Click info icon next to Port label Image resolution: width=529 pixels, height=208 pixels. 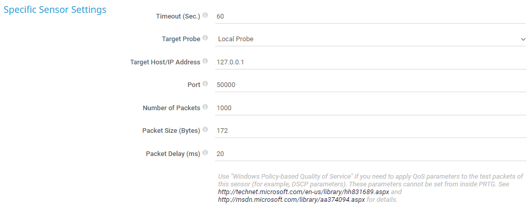(205, 84)
